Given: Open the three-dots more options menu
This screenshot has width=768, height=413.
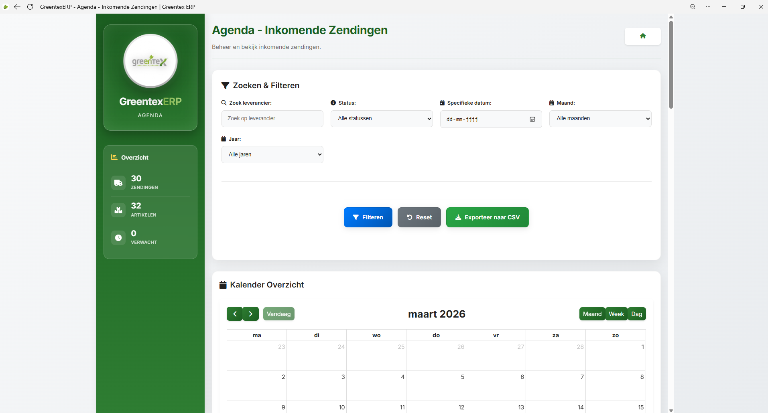Looking at the screenshot, I should tap(708, 7).
